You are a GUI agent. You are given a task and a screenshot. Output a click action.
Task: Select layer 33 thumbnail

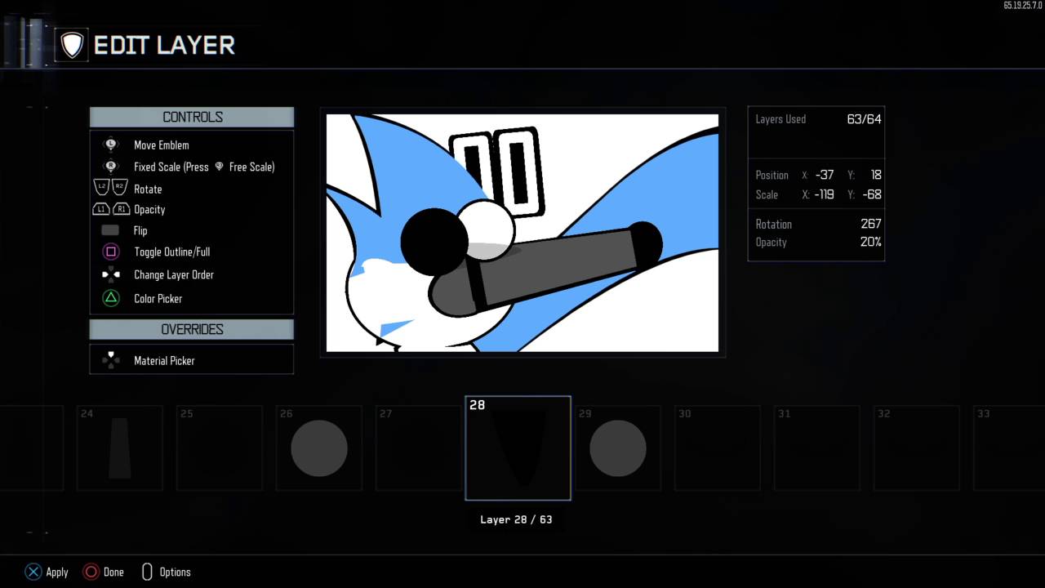1009,448
